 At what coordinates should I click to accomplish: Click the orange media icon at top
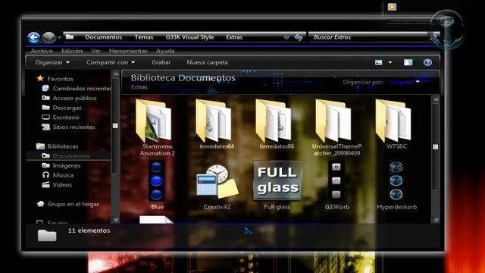(392, 7)
